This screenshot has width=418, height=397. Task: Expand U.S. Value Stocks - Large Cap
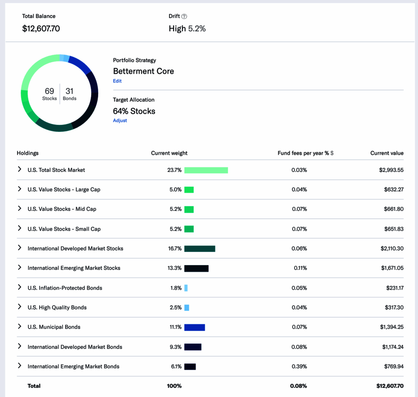19,189
